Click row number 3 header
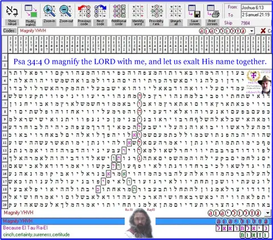This screenshot has width=273, height=240. click(5, 73)
